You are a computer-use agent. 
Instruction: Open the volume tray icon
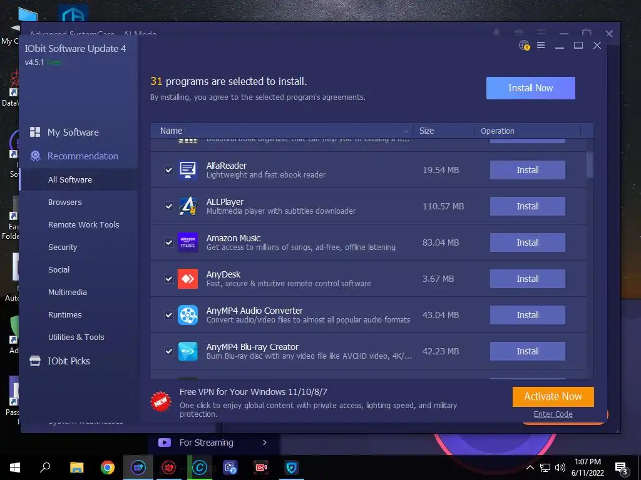click(x=560, y=467)
